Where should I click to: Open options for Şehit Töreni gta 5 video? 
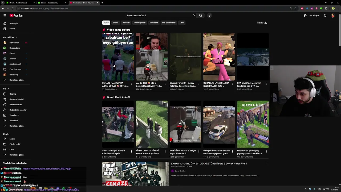[x=131, y=151]
